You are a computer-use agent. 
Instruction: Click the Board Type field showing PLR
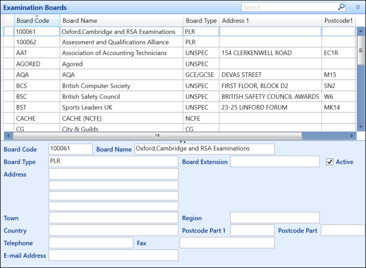[113, 161]
